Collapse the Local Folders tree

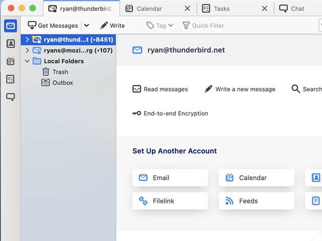point(27,61)
